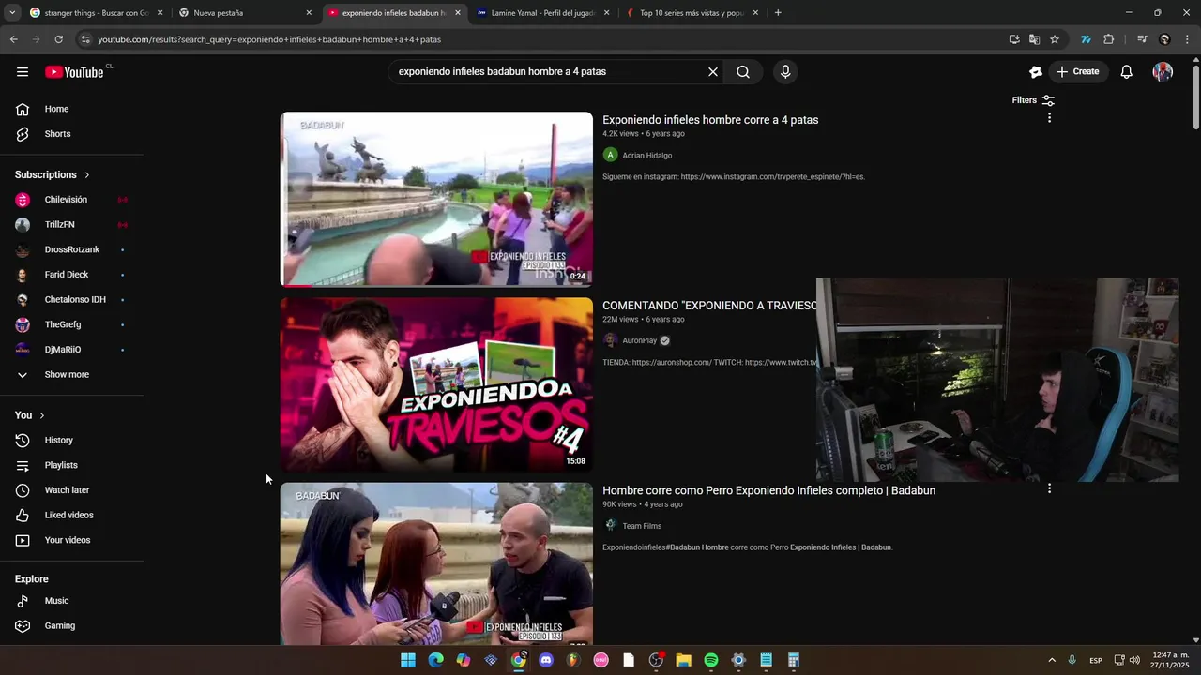This screenshot has width=1201, height=675.
Task: Go to the YouTube logo home link
Action: pos(74,72)
